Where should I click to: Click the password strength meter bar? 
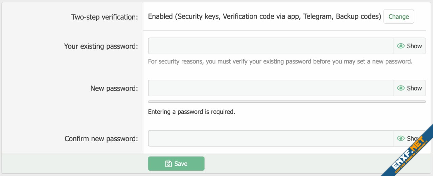(x=287, y=101)
